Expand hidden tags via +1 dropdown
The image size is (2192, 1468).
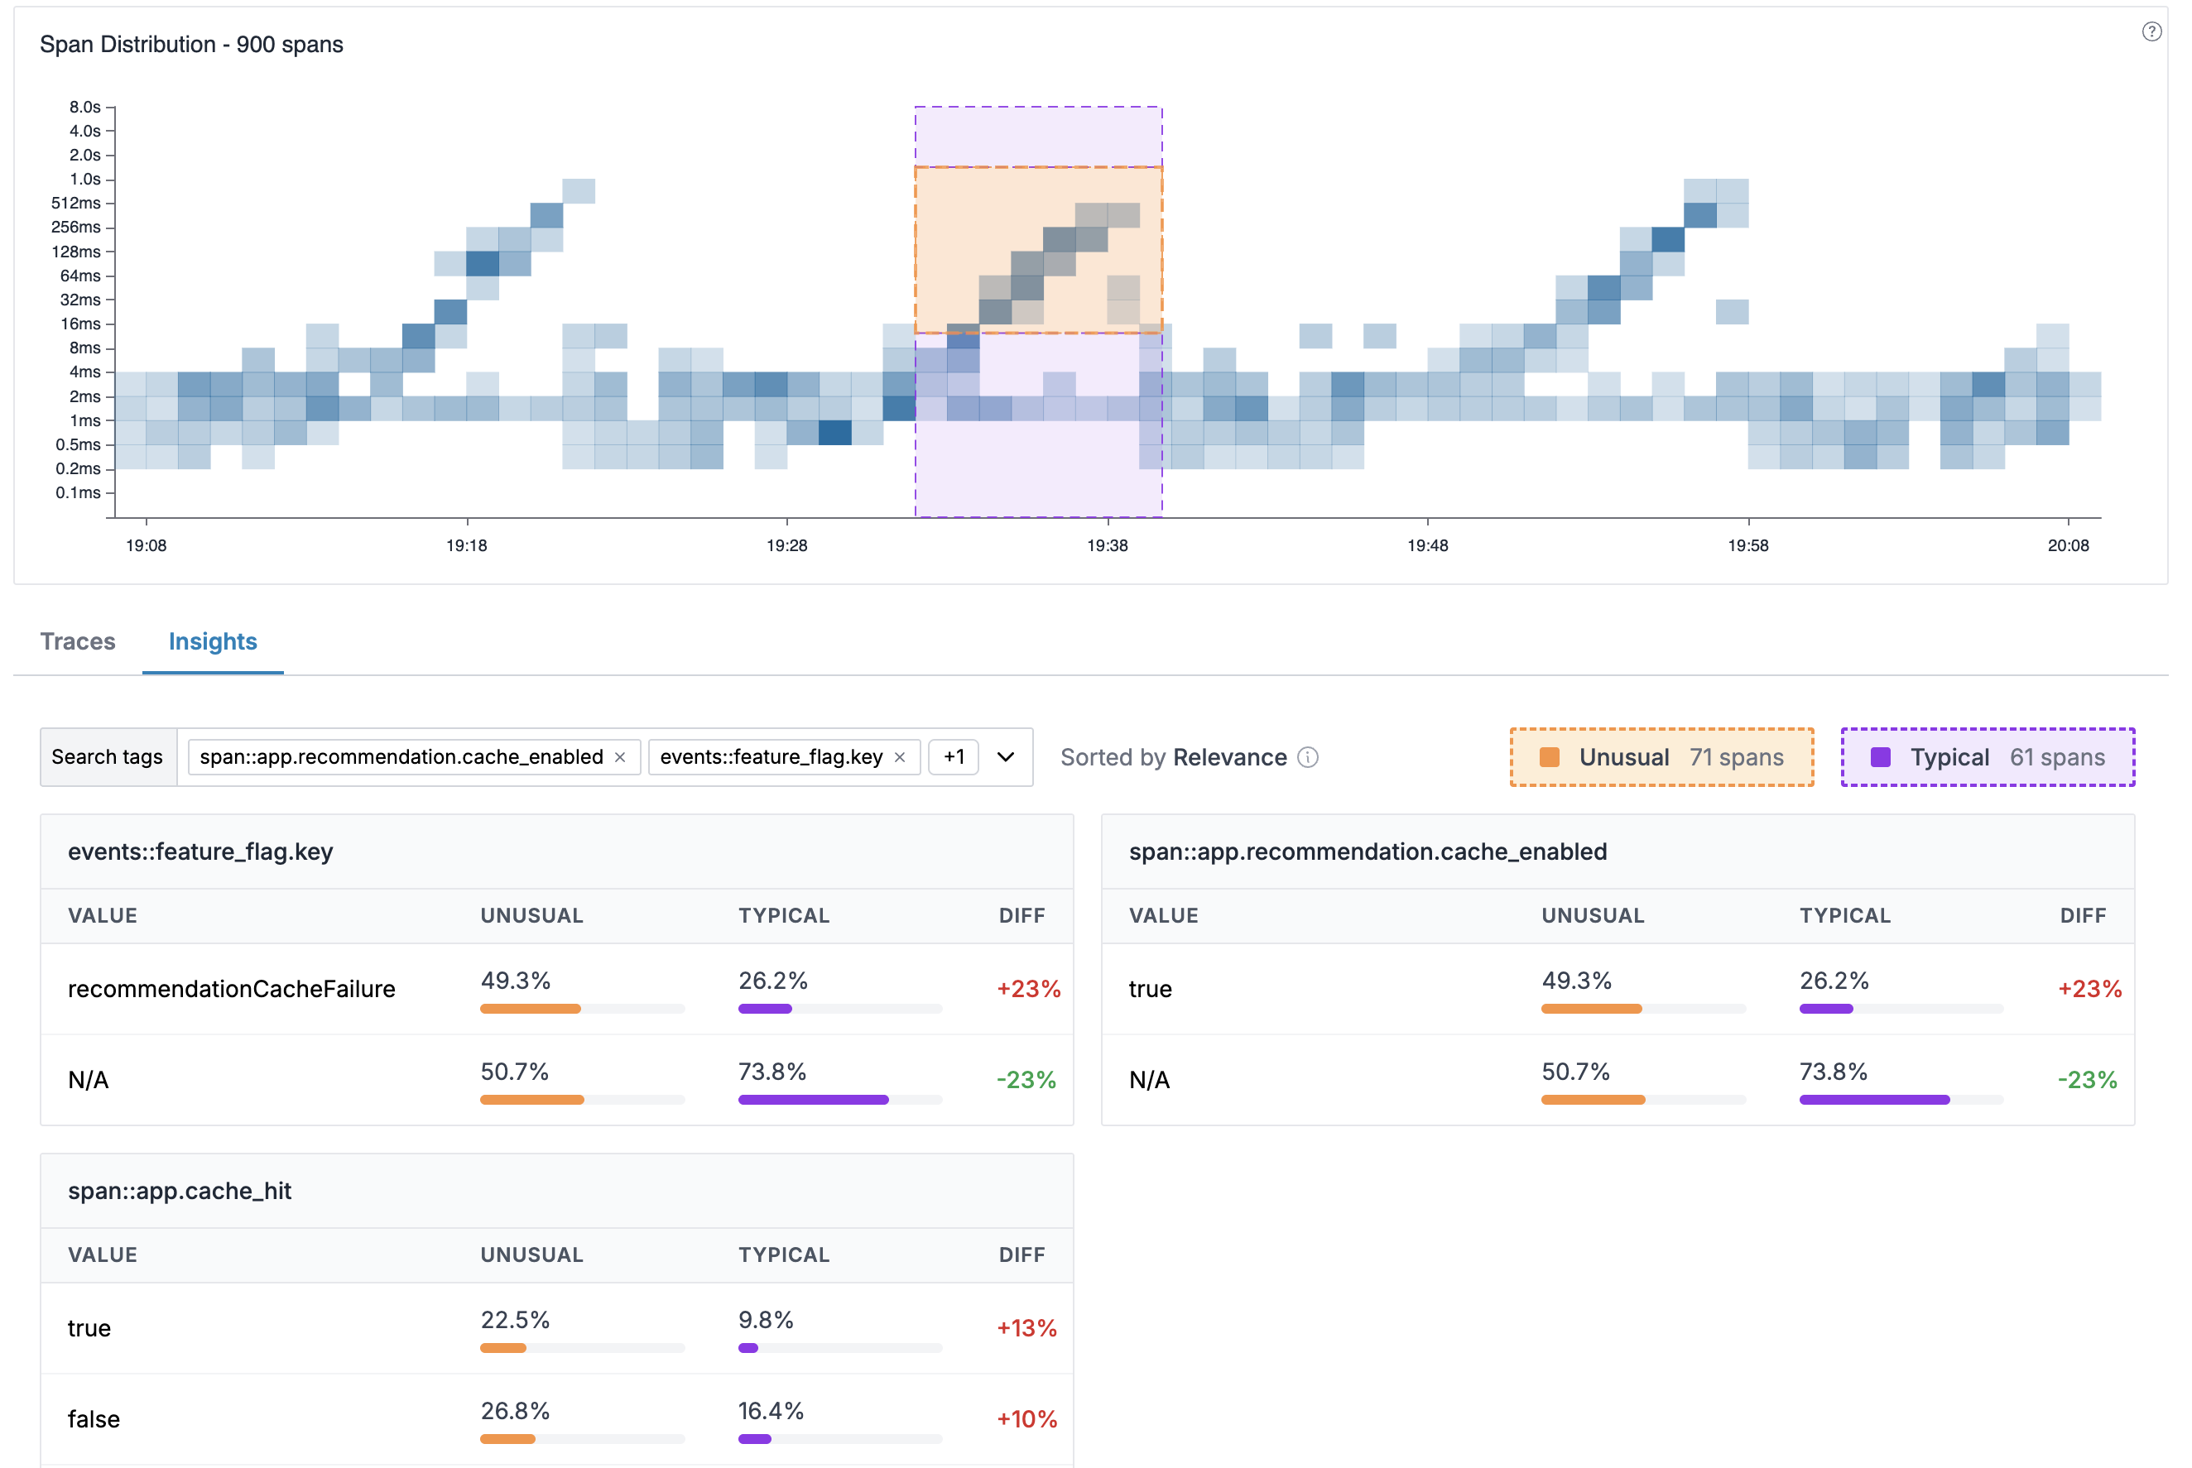(x=954, y=757)
